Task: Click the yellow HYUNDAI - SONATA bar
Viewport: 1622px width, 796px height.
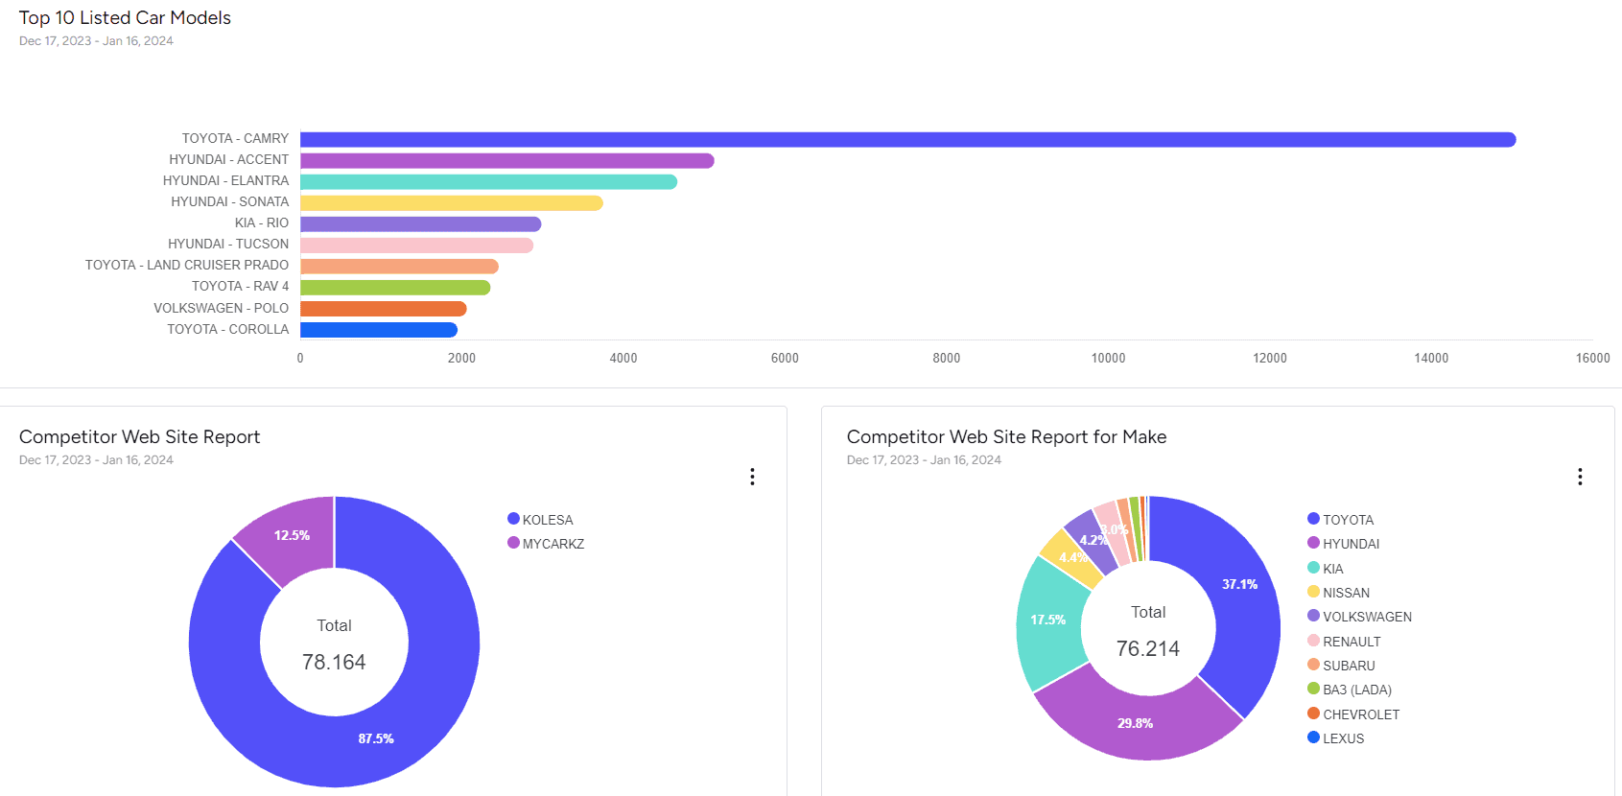Action: point(452,203)
